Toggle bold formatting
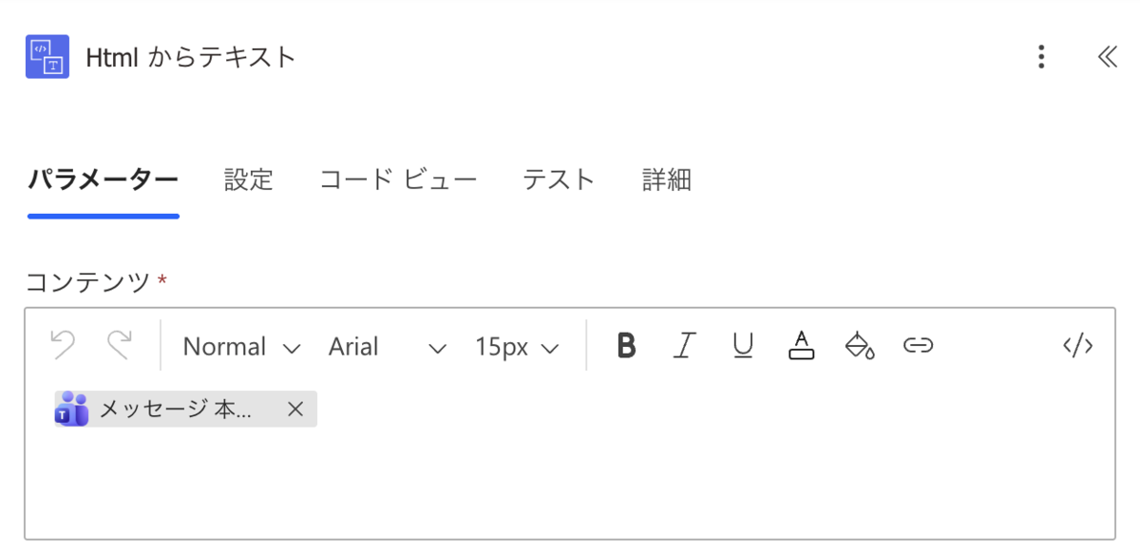 point(625,346)
